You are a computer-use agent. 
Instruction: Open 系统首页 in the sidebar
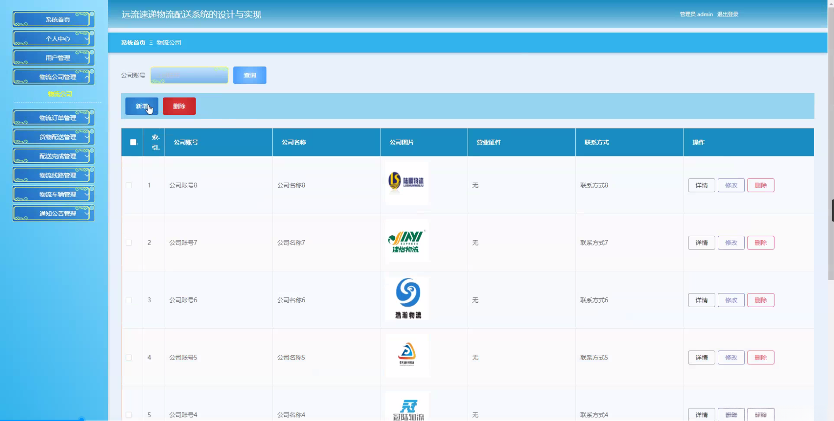(54, 19)
